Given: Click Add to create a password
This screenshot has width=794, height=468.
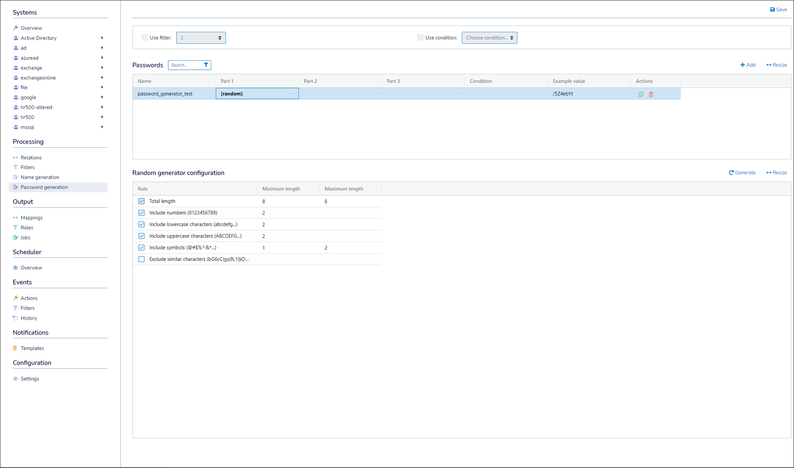Looking at the screenshot, I should 748,65.
